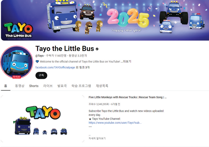
Task: Open the 발표곡 tab
Action: coord(62,86)
